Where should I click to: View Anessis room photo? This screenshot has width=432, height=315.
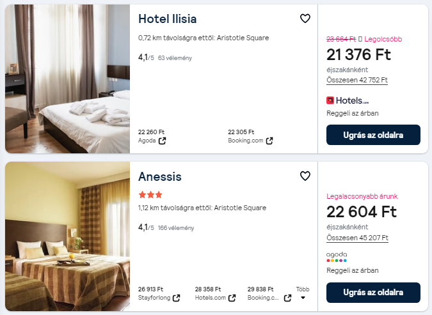point(68,236)
